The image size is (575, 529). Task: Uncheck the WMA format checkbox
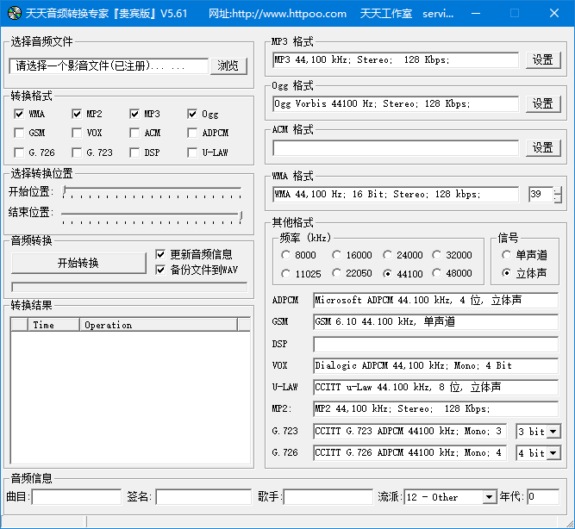point(19,114)
